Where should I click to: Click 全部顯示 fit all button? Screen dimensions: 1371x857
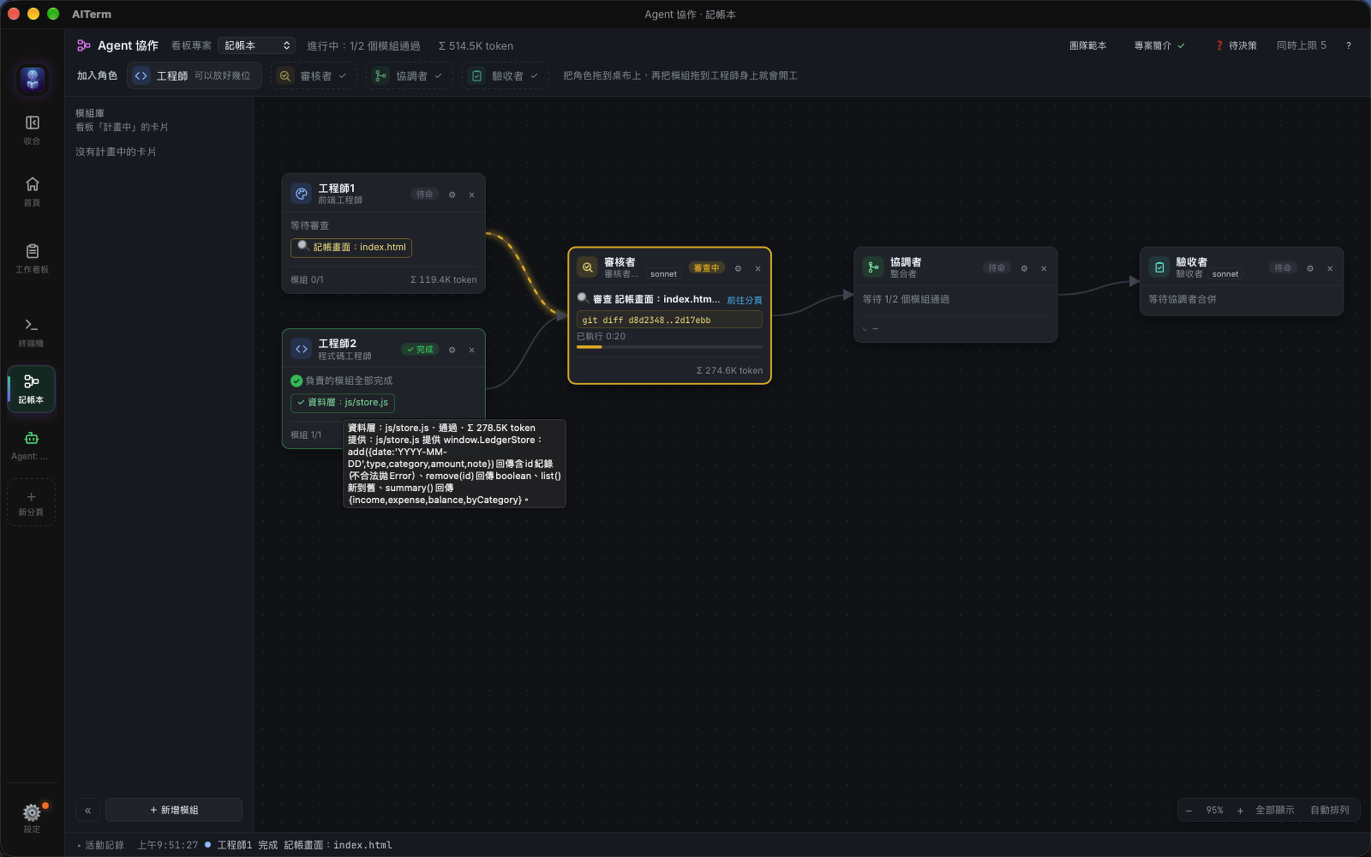coord(1275,810)
